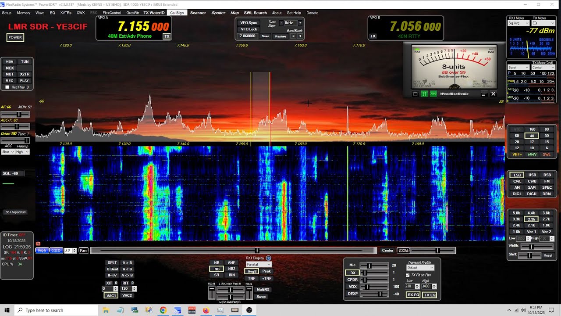Open the AGC Slow dropdown
This screenshot has height=316, width=561.
click(7, 152)
